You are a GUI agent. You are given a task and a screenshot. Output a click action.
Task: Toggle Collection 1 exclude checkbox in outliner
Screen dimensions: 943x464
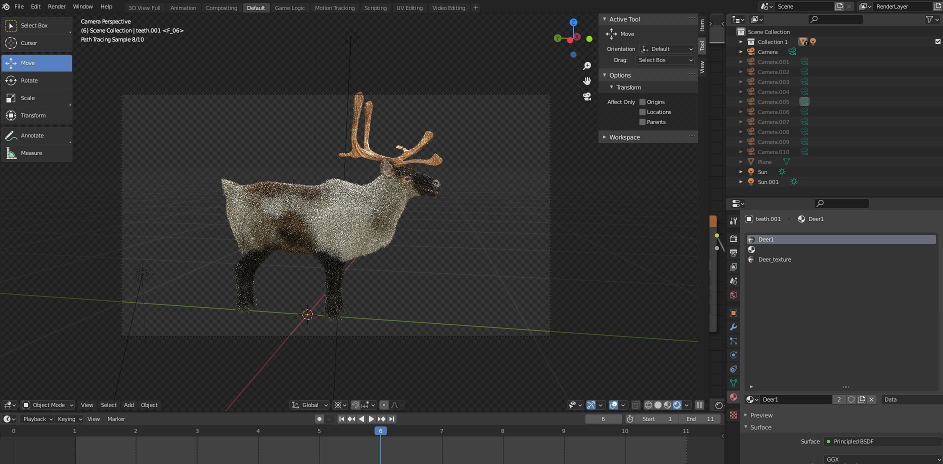click(938, 42)
